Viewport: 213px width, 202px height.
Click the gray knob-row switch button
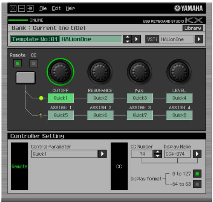point(26,78)
